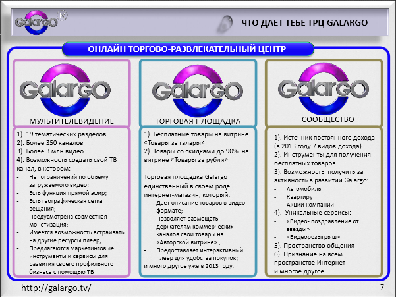Viewport: 396px width, 297px height.
Task: Click 'и много другое уже в 2013 году' line
Action: tap(189, 266)
